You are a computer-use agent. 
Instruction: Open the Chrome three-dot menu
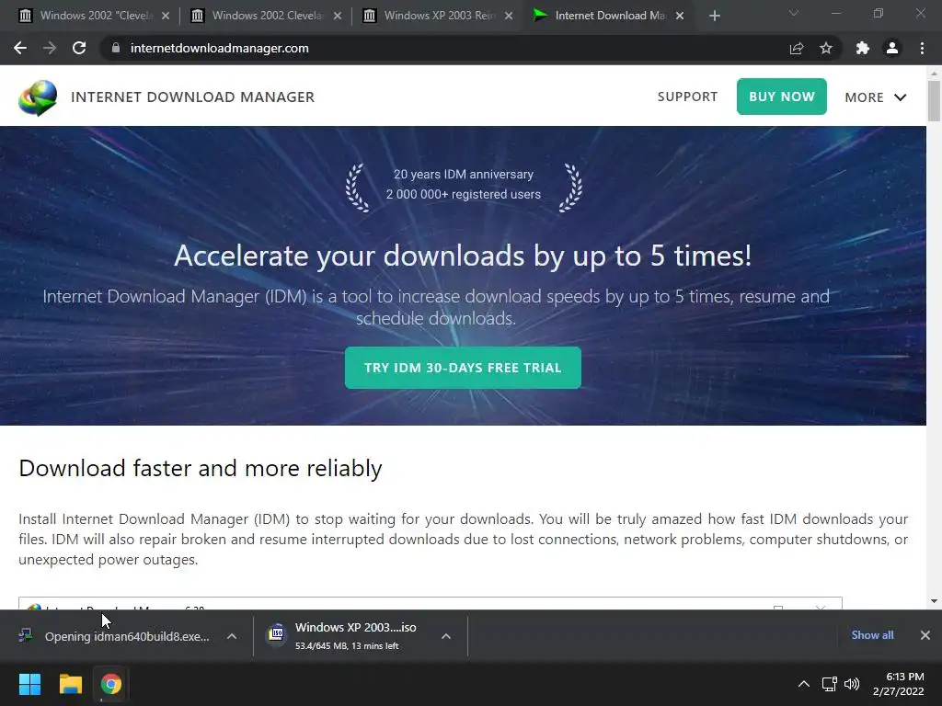[922, 48]
